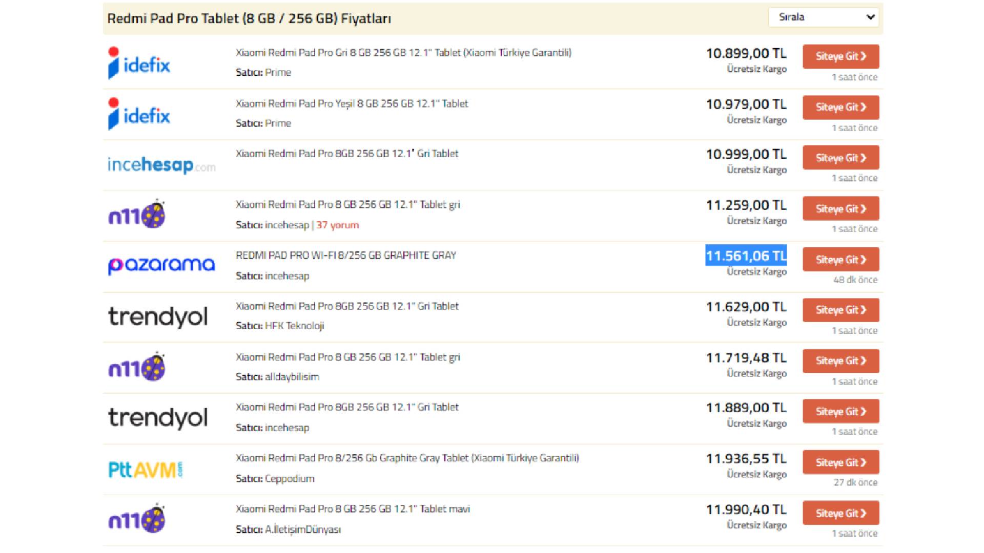Viewport: 984px width, 553px height.
Task: Click the price 10.999,00 TL
Action: click(x=746, y=154)
